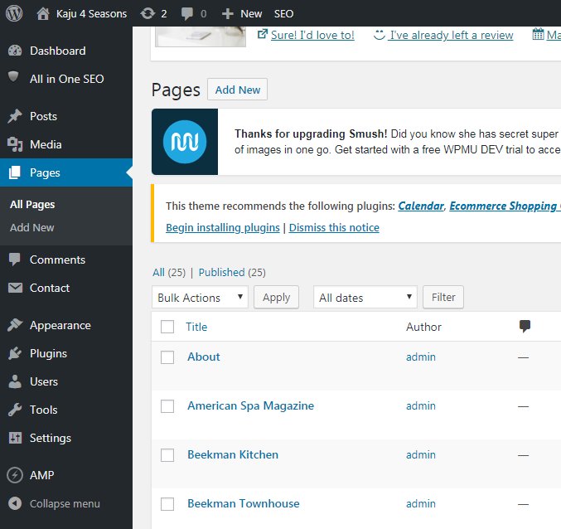
Task: Check the box for Beekman Kitchen
Action: click(x=167, y=455)
